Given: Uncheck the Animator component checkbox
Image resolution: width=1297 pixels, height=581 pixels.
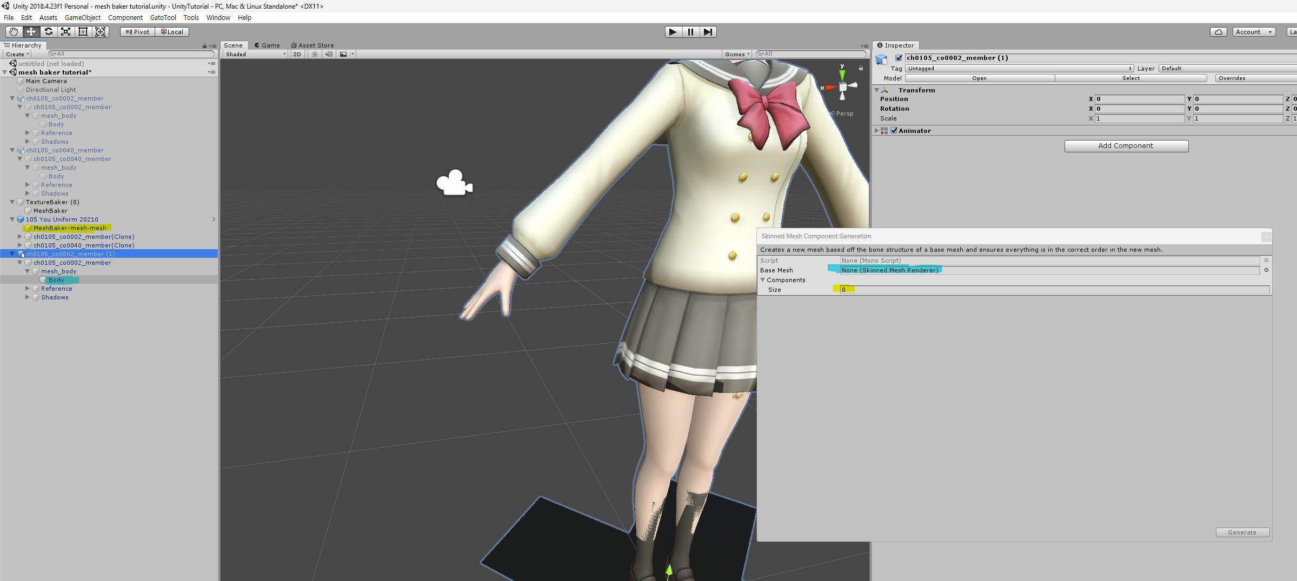Looking at the screenshot, I should tap(894, 130).
